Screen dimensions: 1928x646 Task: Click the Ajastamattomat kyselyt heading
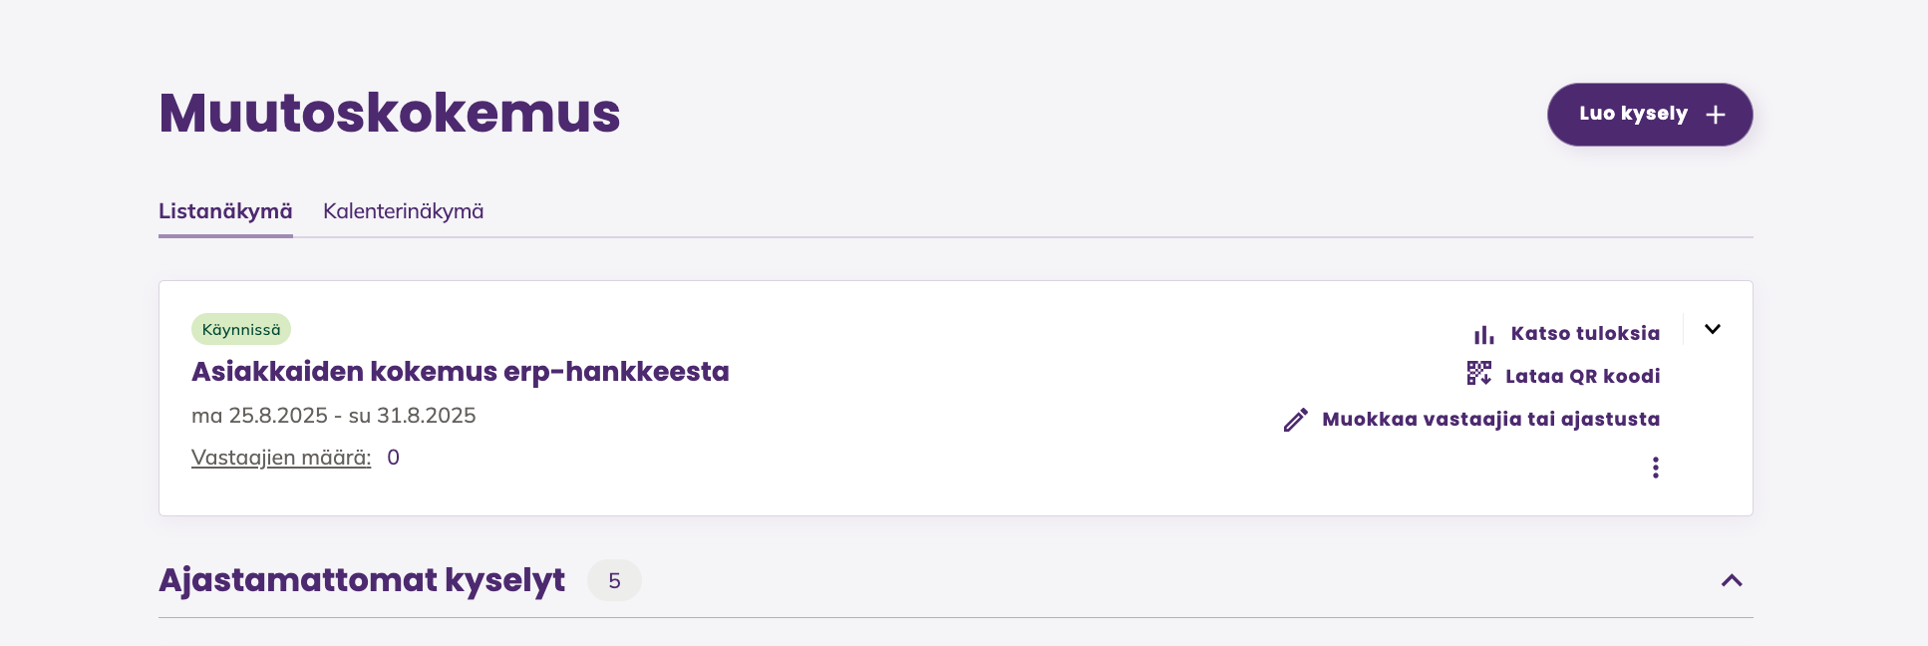[x=362, y=580]
